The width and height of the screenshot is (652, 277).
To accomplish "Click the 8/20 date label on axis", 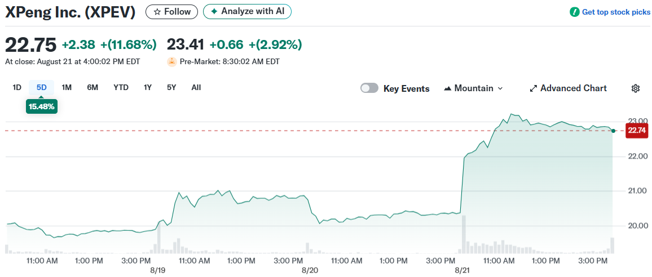I will tap(310, 270).
